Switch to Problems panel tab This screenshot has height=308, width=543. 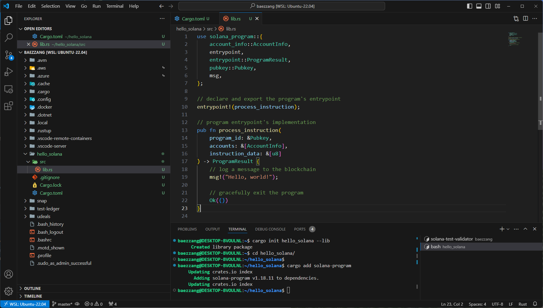[x=187, y=229]
